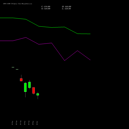This screenshot has height=129, width=129.
Task: Click the low value 'L: 123.30'
Action: point(66,9)
